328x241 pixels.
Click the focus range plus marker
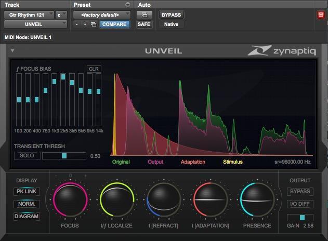click(85, 176)
